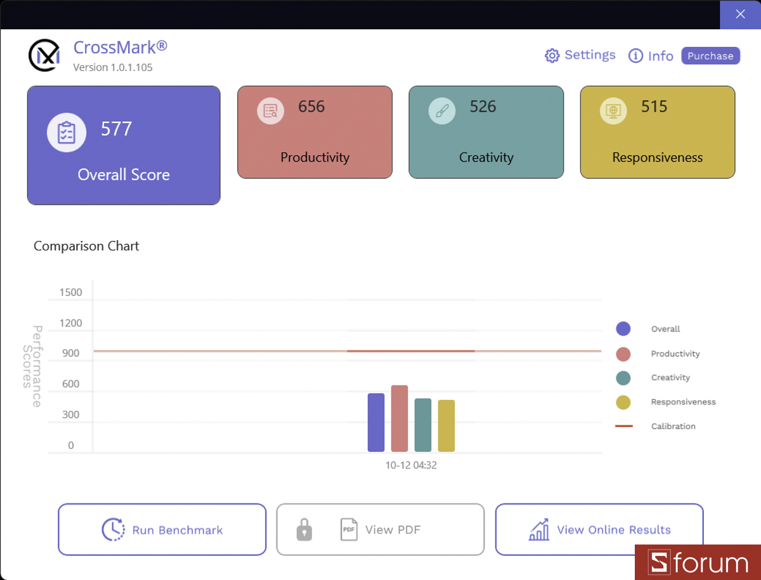Click the 1500 axis label

pyautogui.click(x=71, y=292)
